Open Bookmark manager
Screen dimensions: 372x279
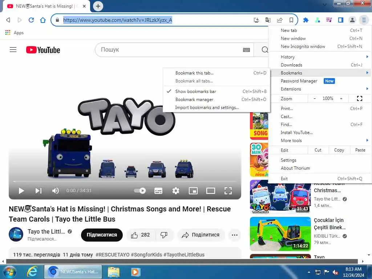217,100
